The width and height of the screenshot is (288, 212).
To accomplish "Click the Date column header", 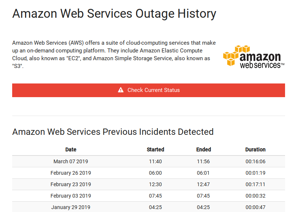I will [x=71, y=150].
